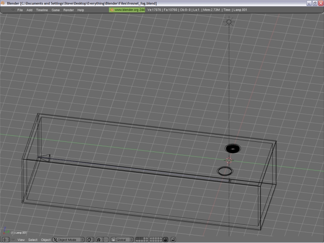Select the lamp object at top

(229, 21)
